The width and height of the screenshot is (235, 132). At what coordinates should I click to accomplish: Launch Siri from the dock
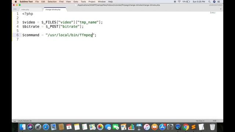pyautogui.click(x=30, y=127)
